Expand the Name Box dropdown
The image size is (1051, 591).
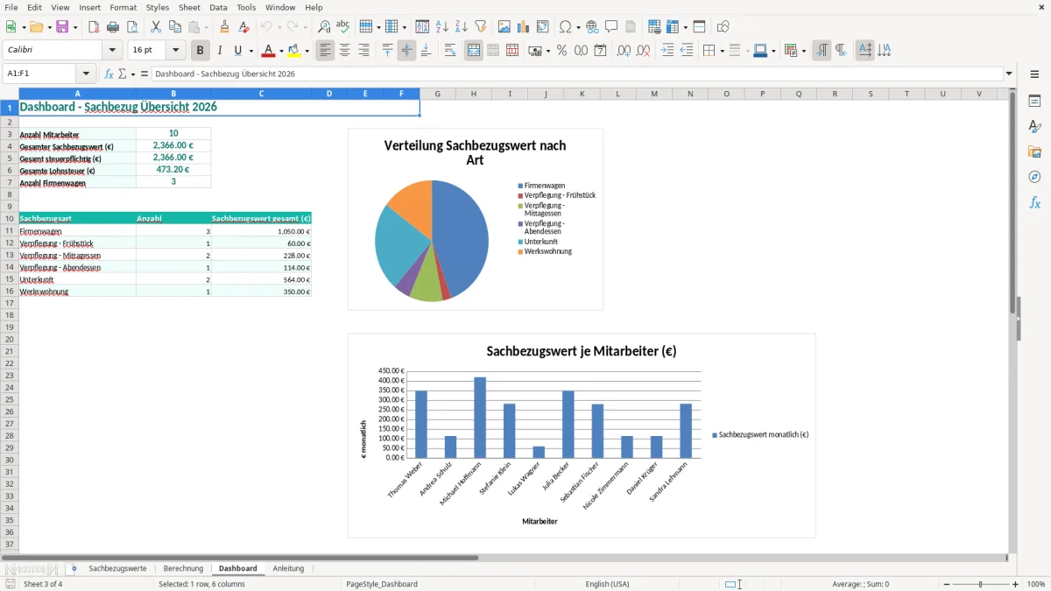(x=86, y=74)
